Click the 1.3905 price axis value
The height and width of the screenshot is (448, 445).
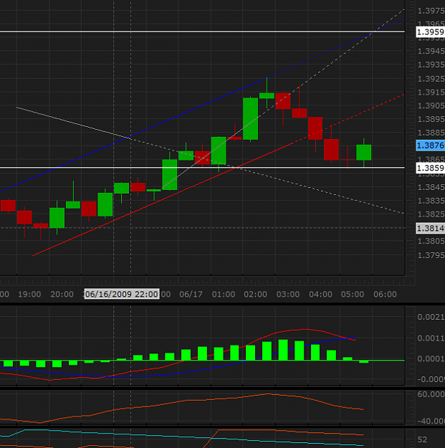pyautogui.click(x=431, y=105)
